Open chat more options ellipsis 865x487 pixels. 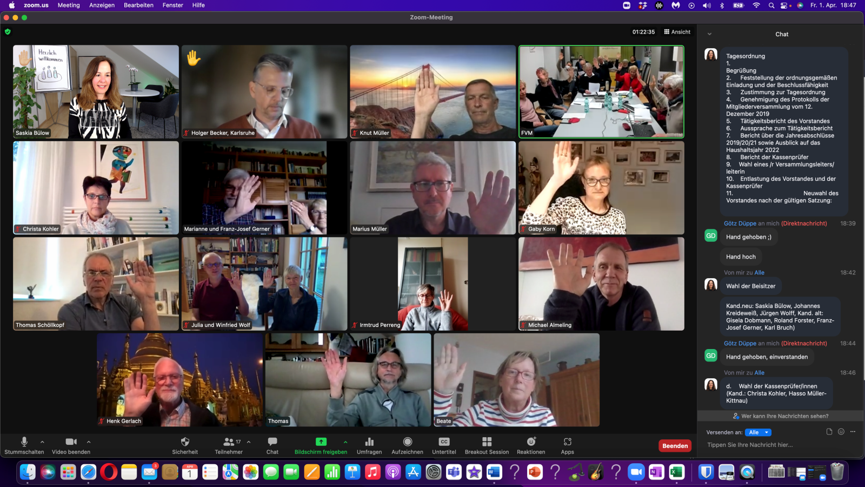click(853, 432)
